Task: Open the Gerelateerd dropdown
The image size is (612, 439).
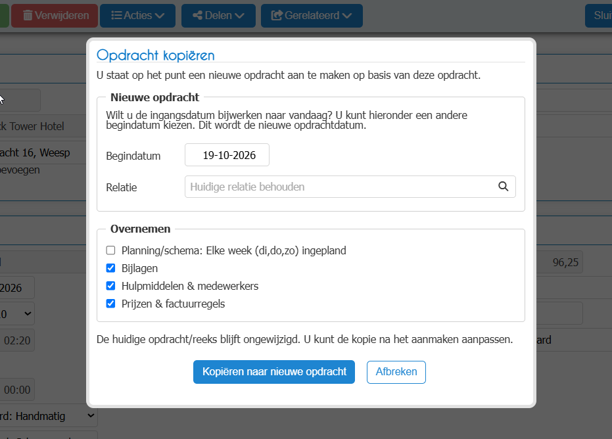Action: click(312, 16)
